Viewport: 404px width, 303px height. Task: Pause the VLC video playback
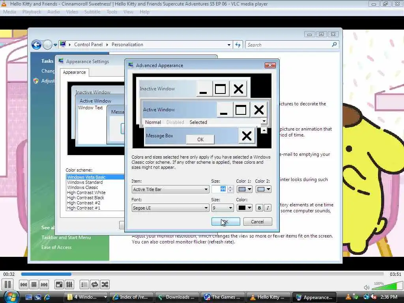[8, 284]
